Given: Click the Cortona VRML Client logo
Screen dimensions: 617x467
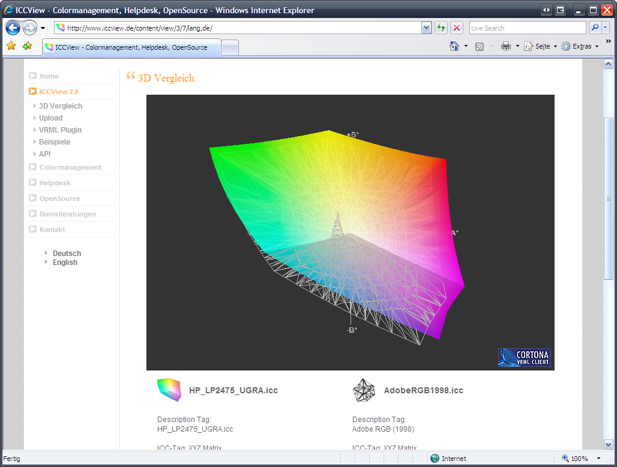Looking at the screenshot, I should (x=524, y=357).
